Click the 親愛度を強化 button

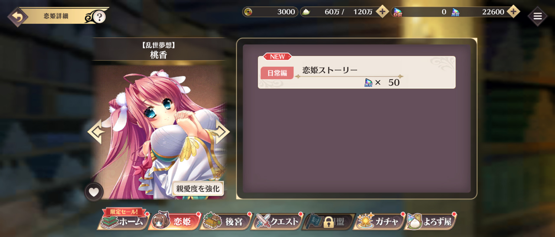198,189
